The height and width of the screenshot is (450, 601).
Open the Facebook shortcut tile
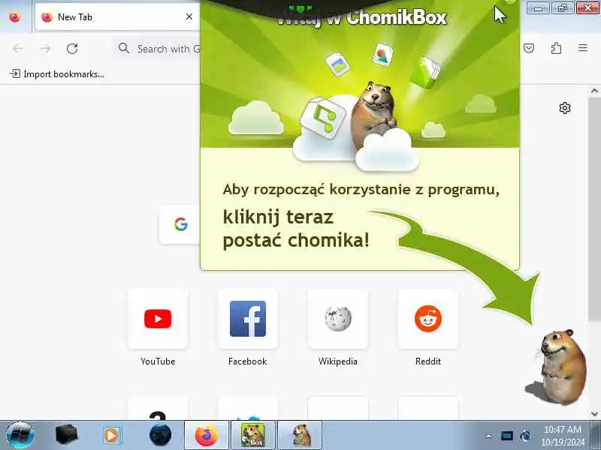point(248,319)
